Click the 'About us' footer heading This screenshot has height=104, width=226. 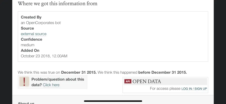pyautogui.click(x=26, y=103)
